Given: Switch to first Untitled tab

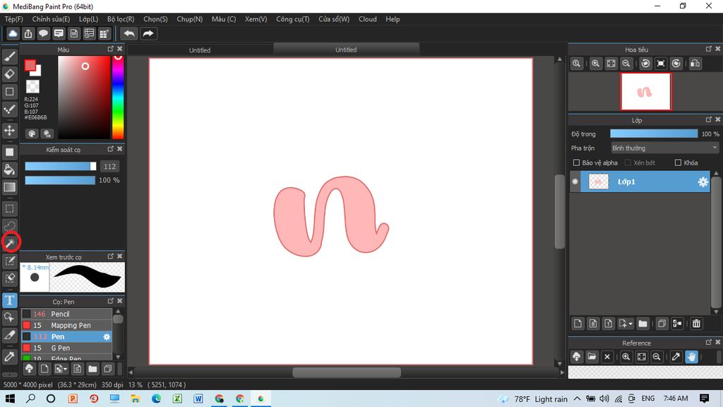Looking at the screenshot, I should [200, 50].
